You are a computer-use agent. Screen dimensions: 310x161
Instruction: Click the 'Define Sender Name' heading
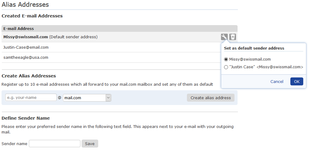pos(26,118)
